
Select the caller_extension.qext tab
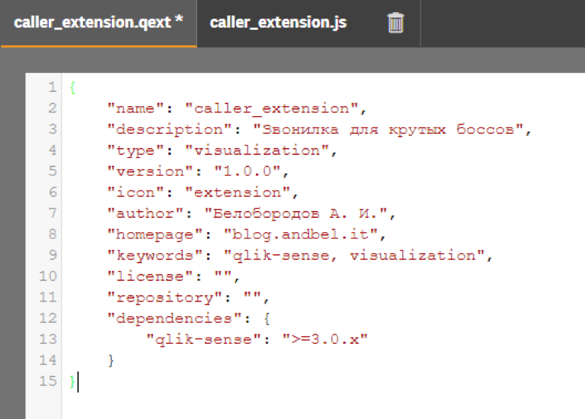pos(99,23)
